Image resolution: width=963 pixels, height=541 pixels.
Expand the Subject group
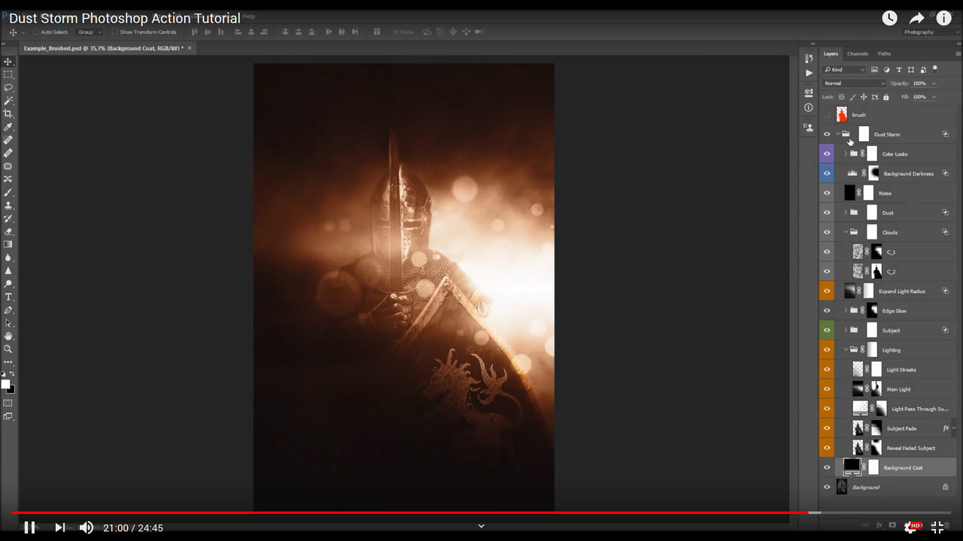click(x=845, y=330)
